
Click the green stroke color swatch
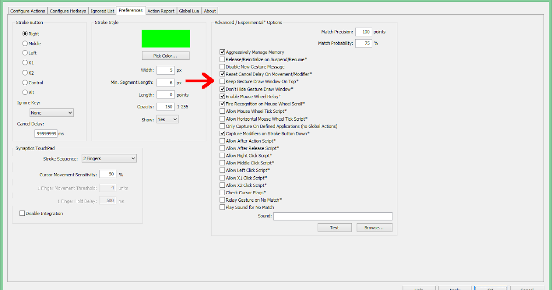[x=166, y=39]
